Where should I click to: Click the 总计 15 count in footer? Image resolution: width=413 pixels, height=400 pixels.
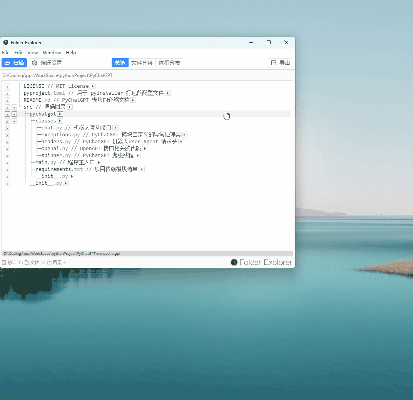(12, 263)
